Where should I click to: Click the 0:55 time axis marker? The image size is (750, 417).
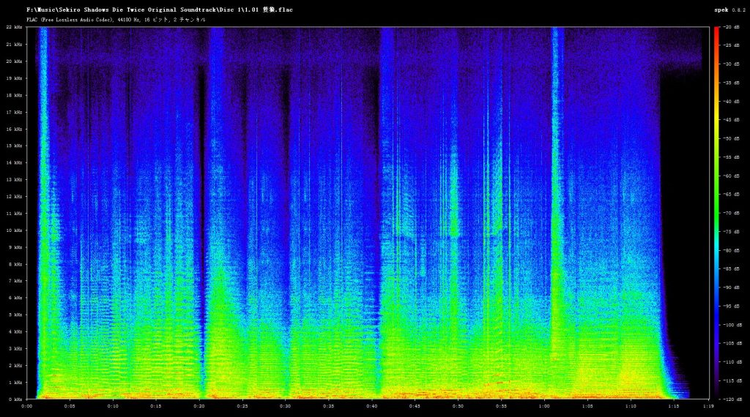click(x=501, y=406)
